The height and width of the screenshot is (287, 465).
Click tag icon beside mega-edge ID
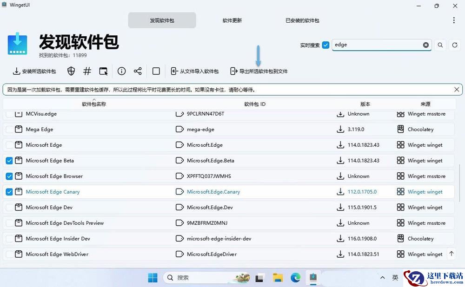(x=179, y=129)
